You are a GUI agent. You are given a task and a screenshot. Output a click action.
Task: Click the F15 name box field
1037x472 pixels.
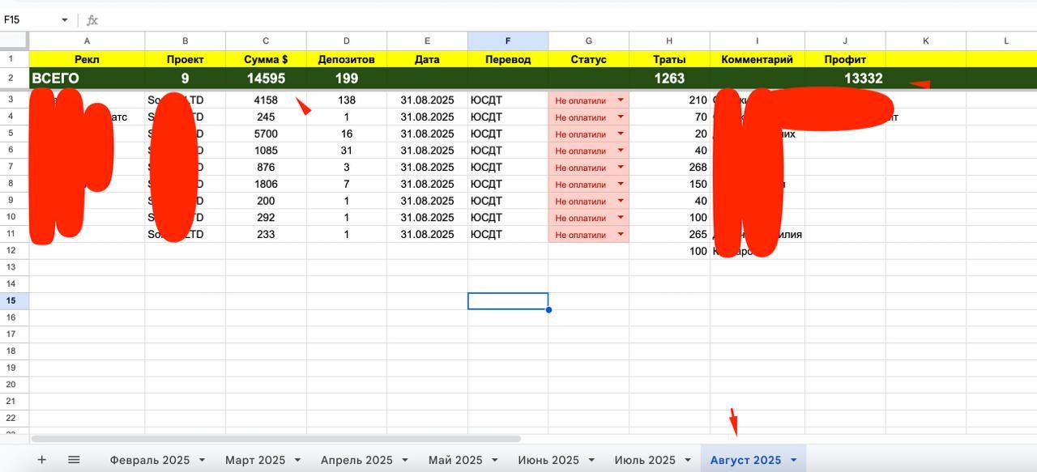click(x=31, y=20)
